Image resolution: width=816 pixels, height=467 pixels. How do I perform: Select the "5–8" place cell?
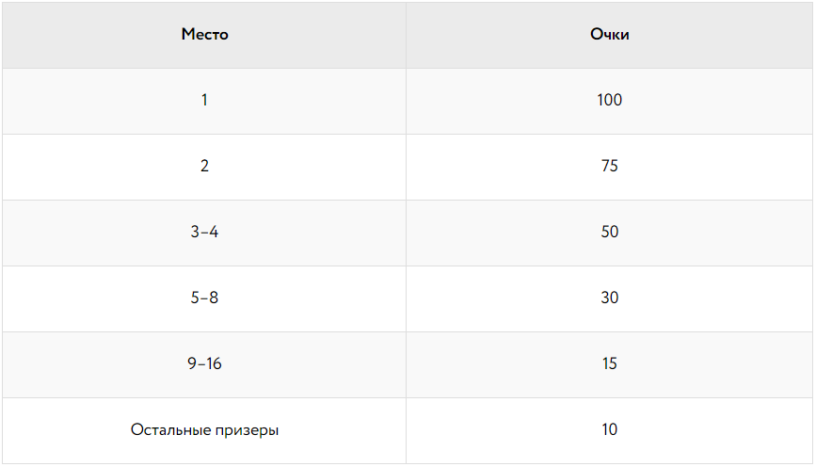point(204,298)
